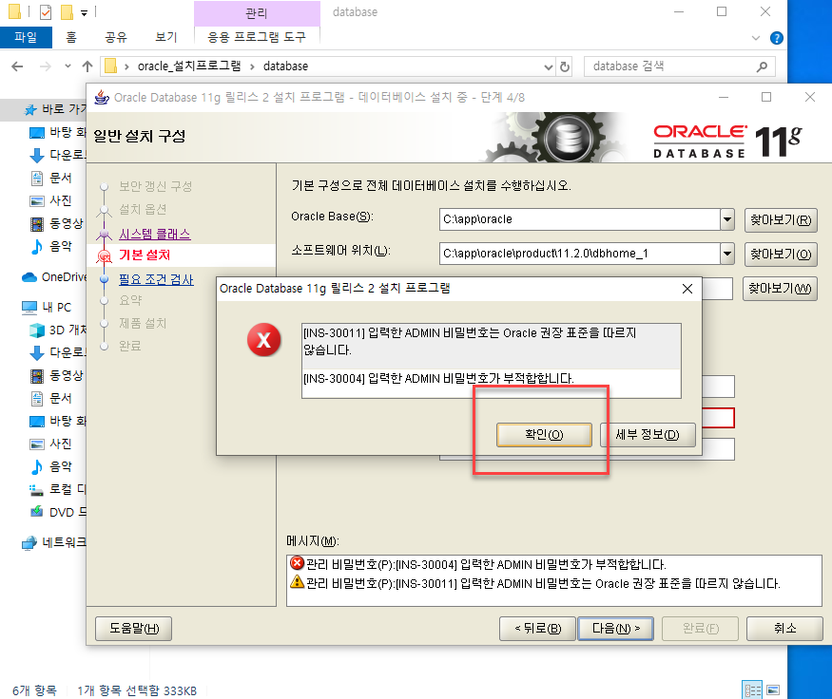This screenshot has height=699, width=832.
Task: Open the Oracle Base path dropdown arrow
Action: pyautogui.click(x=727, y=218)
